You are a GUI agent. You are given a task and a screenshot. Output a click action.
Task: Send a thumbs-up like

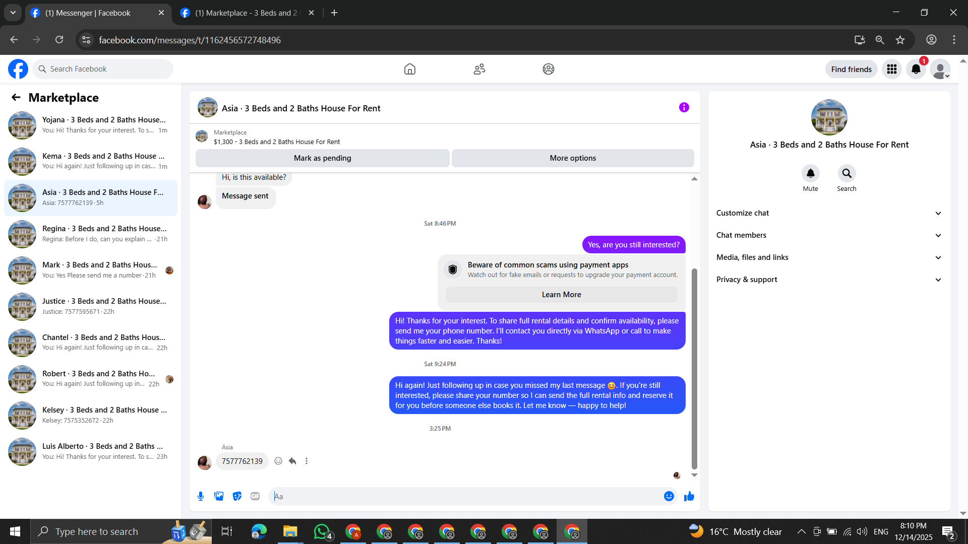point(689,497)
